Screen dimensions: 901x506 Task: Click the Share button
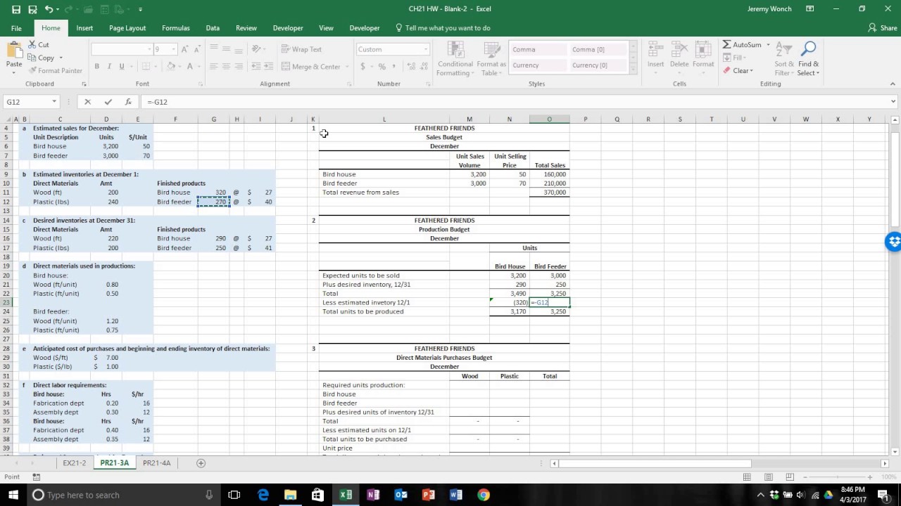883,28
